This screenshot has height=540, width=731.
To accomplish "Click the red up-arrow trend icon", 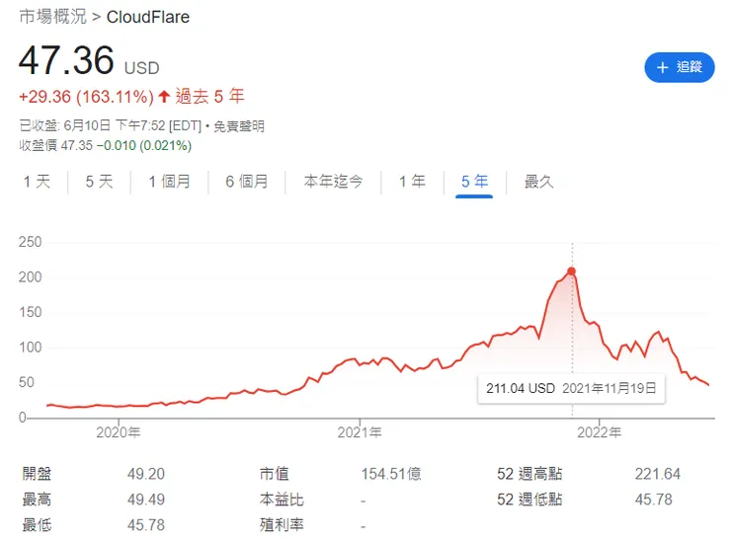I will (x=164, y=97).
